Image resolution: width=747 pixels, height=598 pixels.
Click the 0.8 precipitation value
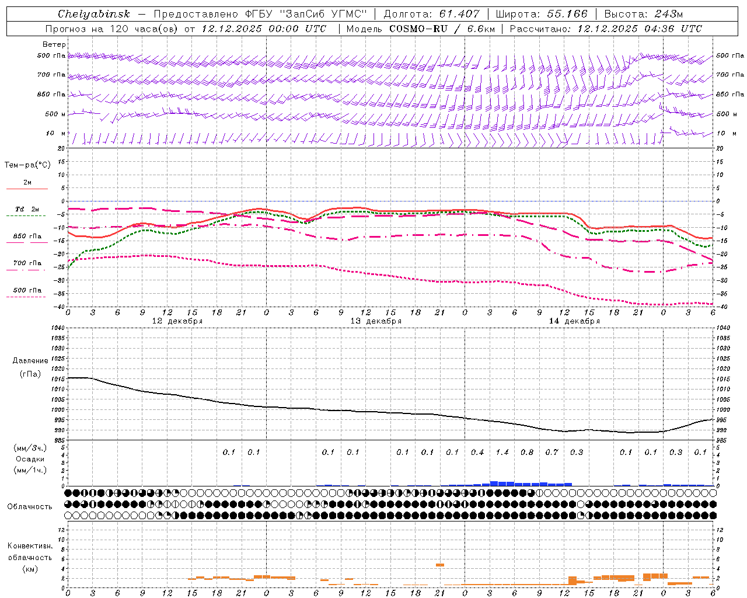click(x=527, y=452)
